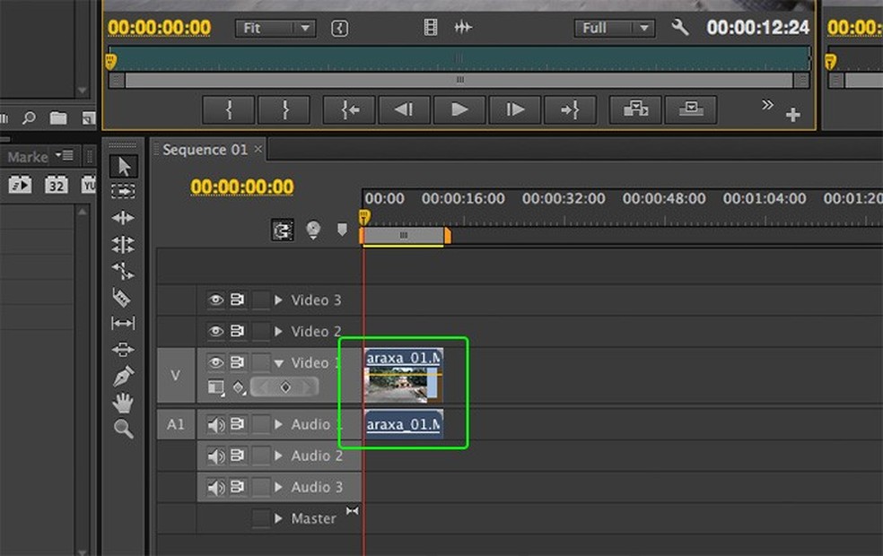
Task: Hide the Video 3 track
Action: pyautogui.click(x=215, y=300)
